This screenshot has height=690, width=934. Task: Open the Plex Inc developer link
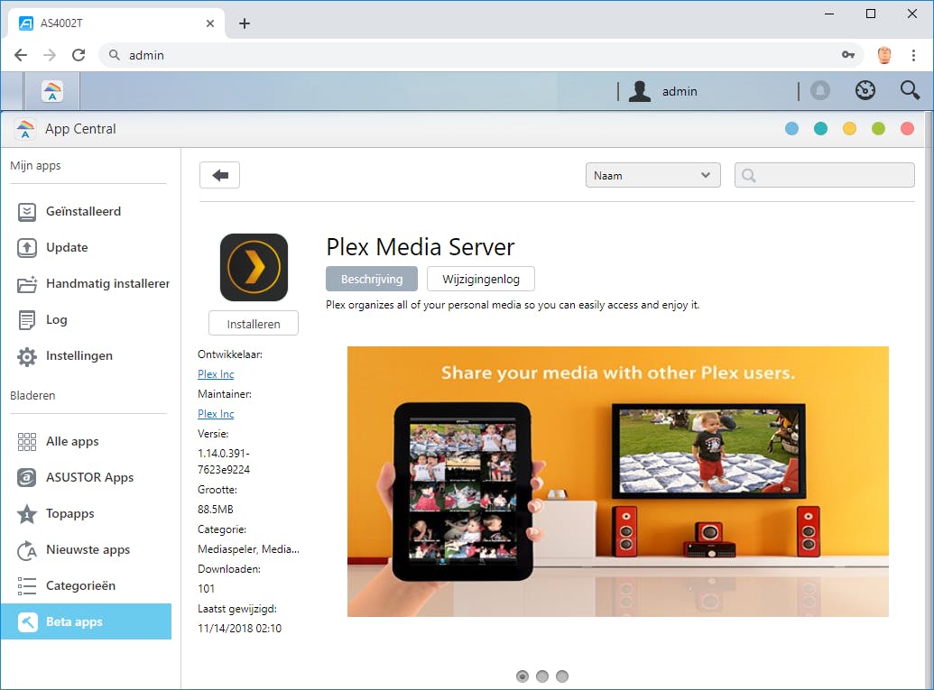tap(216, 374)
